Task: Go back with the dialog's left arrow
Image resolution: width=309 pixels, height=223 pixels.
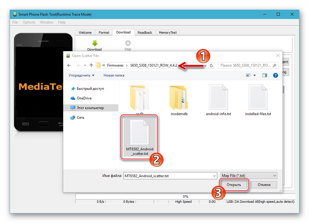Action: (69, 65)
